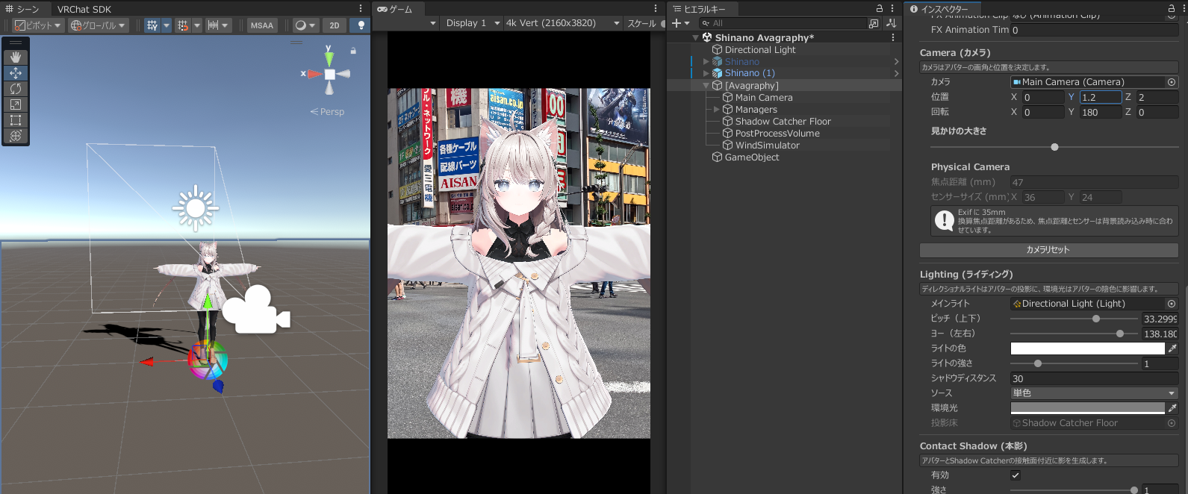1188x494 pixels.
Task: Select the Rect tool
Action: pyautogui.click(x=16, y=120)
